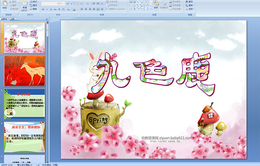The image size is (260, 166).
Task: Delete the slide using 删除 icon
Action: click(x=31, y=9)
